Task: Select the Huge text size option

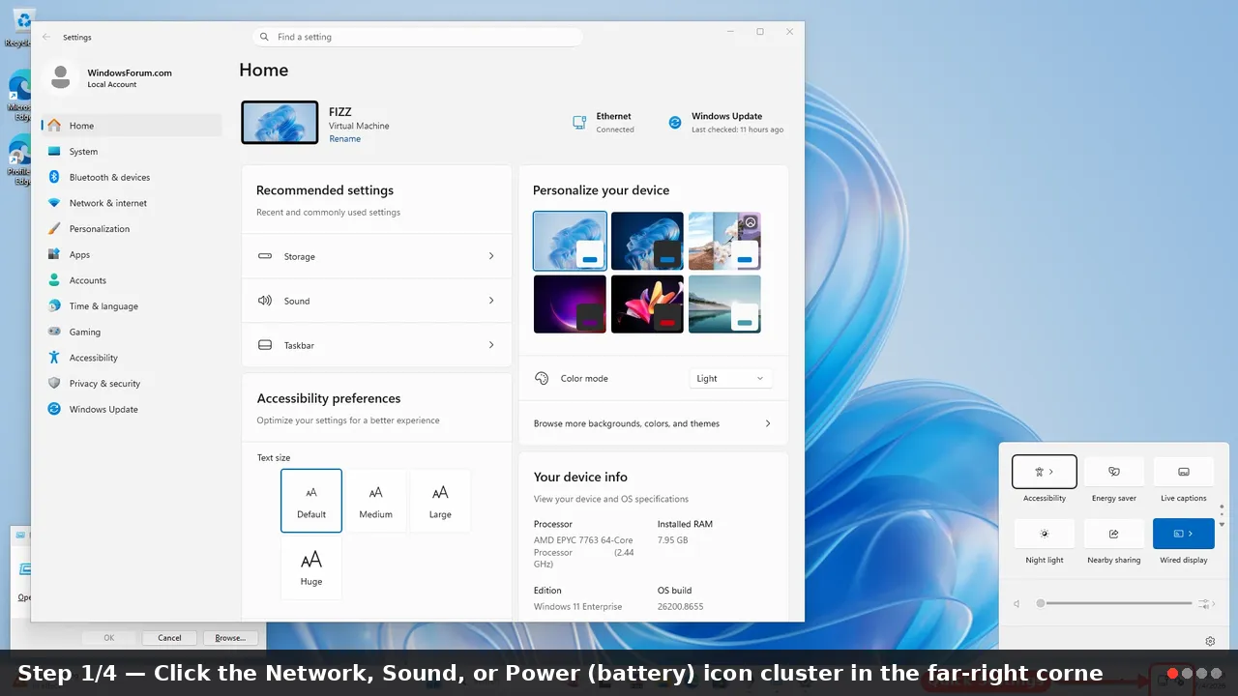Action: (311, 568)
